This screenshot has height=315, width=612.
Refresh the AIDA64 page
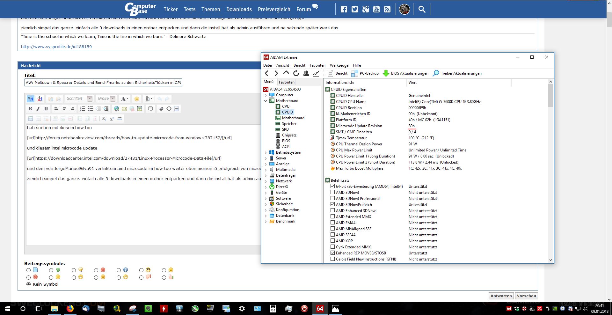(x=296, y=73)
